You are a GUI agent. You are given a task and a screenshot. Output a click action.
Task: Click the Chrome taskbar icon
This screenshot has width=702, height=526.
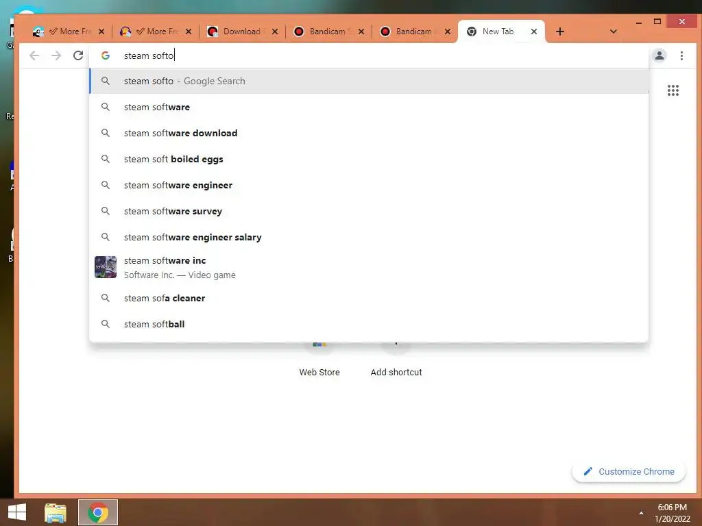coord(98,512)
